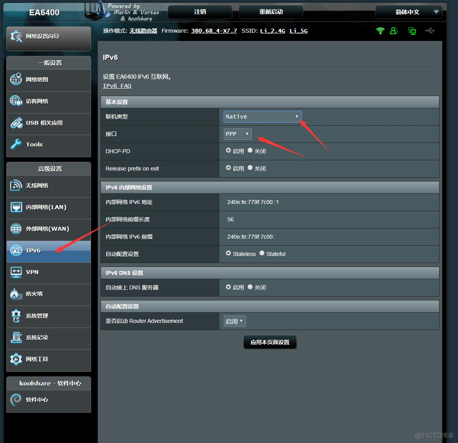Viewport: 458px width, 443px height.
Task: Open the Router Advertisement 启用 dropdown
Action: click(x=234, y=321)
